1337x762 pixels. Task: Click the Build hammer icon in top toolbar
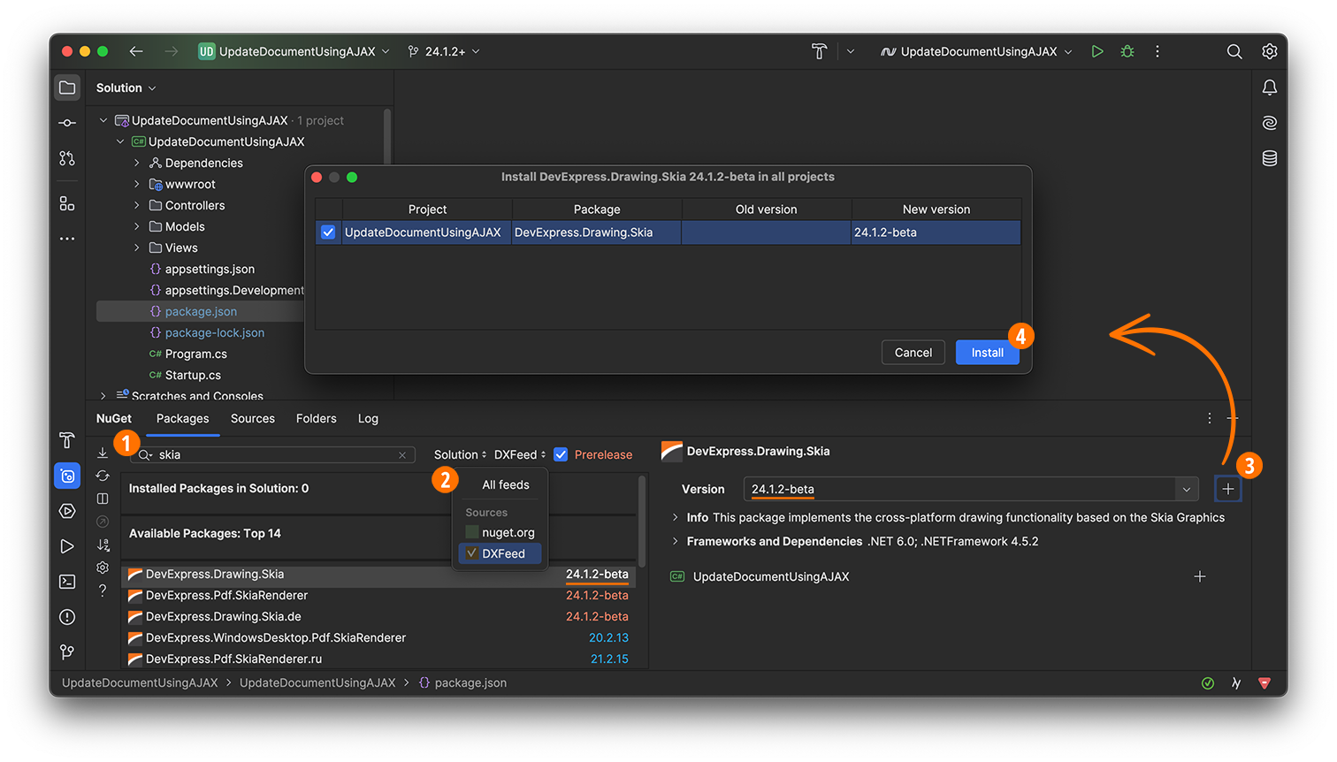point(820,51)
